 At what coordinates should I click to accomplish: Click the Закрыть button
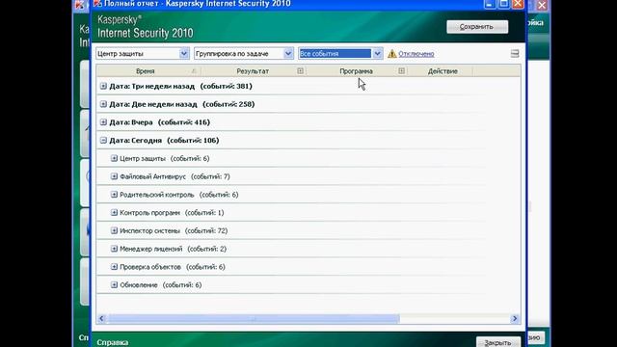[497, 342]
